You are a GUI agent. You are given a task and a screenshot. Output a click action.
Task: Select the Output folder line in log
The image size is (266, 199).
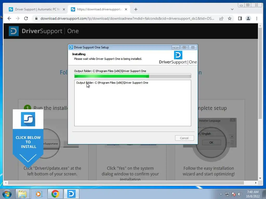112,83
